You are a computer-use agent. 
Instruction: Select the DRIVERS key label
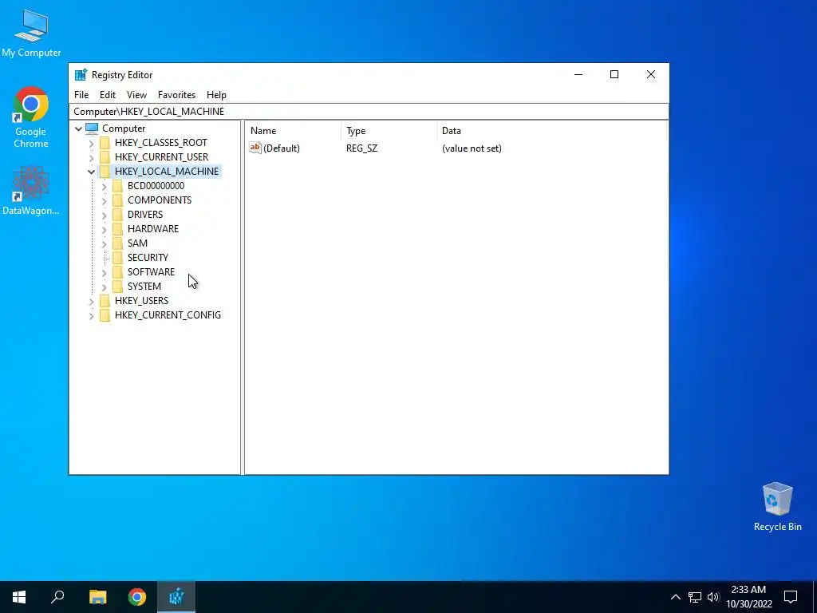click(x=145, y=214)
